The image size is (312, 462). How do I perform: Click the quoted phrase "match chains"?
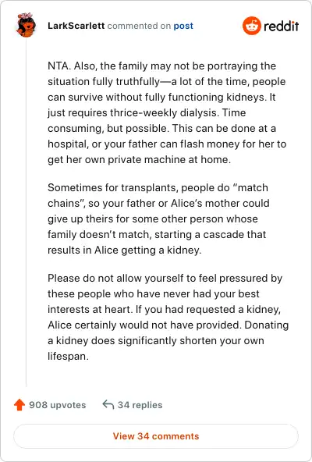158,195
